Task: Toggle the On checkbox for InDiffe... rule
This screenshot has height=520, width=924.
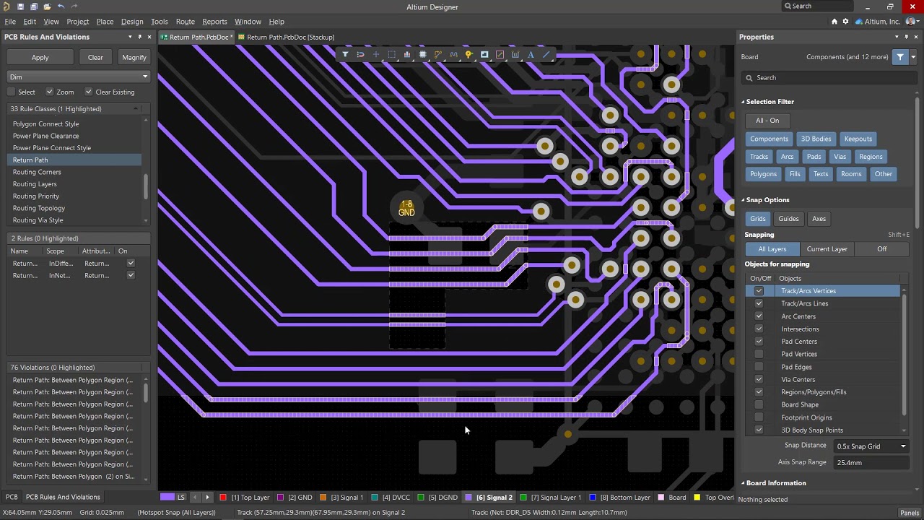Action: pyautogui.click(x=131, y=264)
